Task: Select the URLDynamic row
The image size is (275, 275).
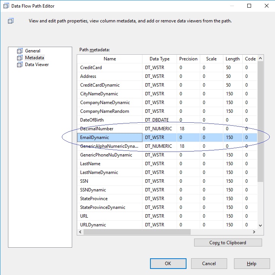Action: pos(167,225)
